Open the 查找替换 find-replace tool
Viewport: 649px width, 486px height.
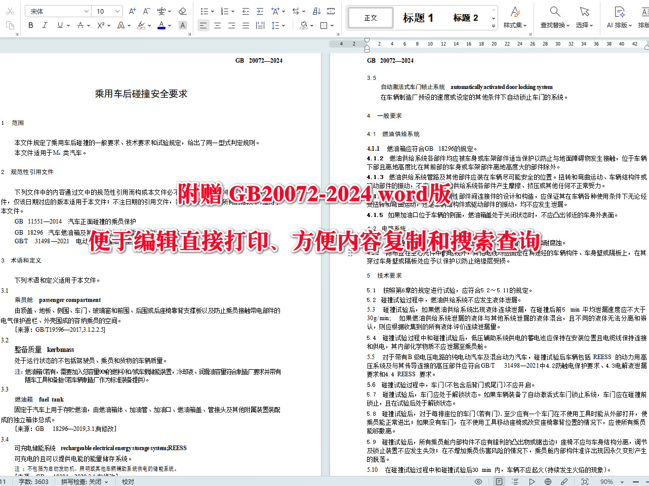pyautogui.click(x=554, y=18)
